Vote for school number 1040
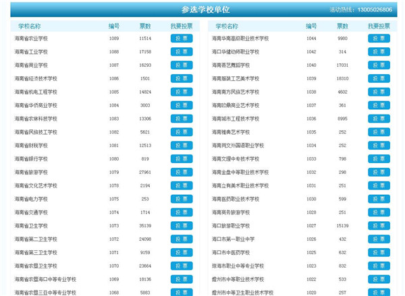Image resolution: width=405 pixels, height=296 pixels. (x=379, y=65)
